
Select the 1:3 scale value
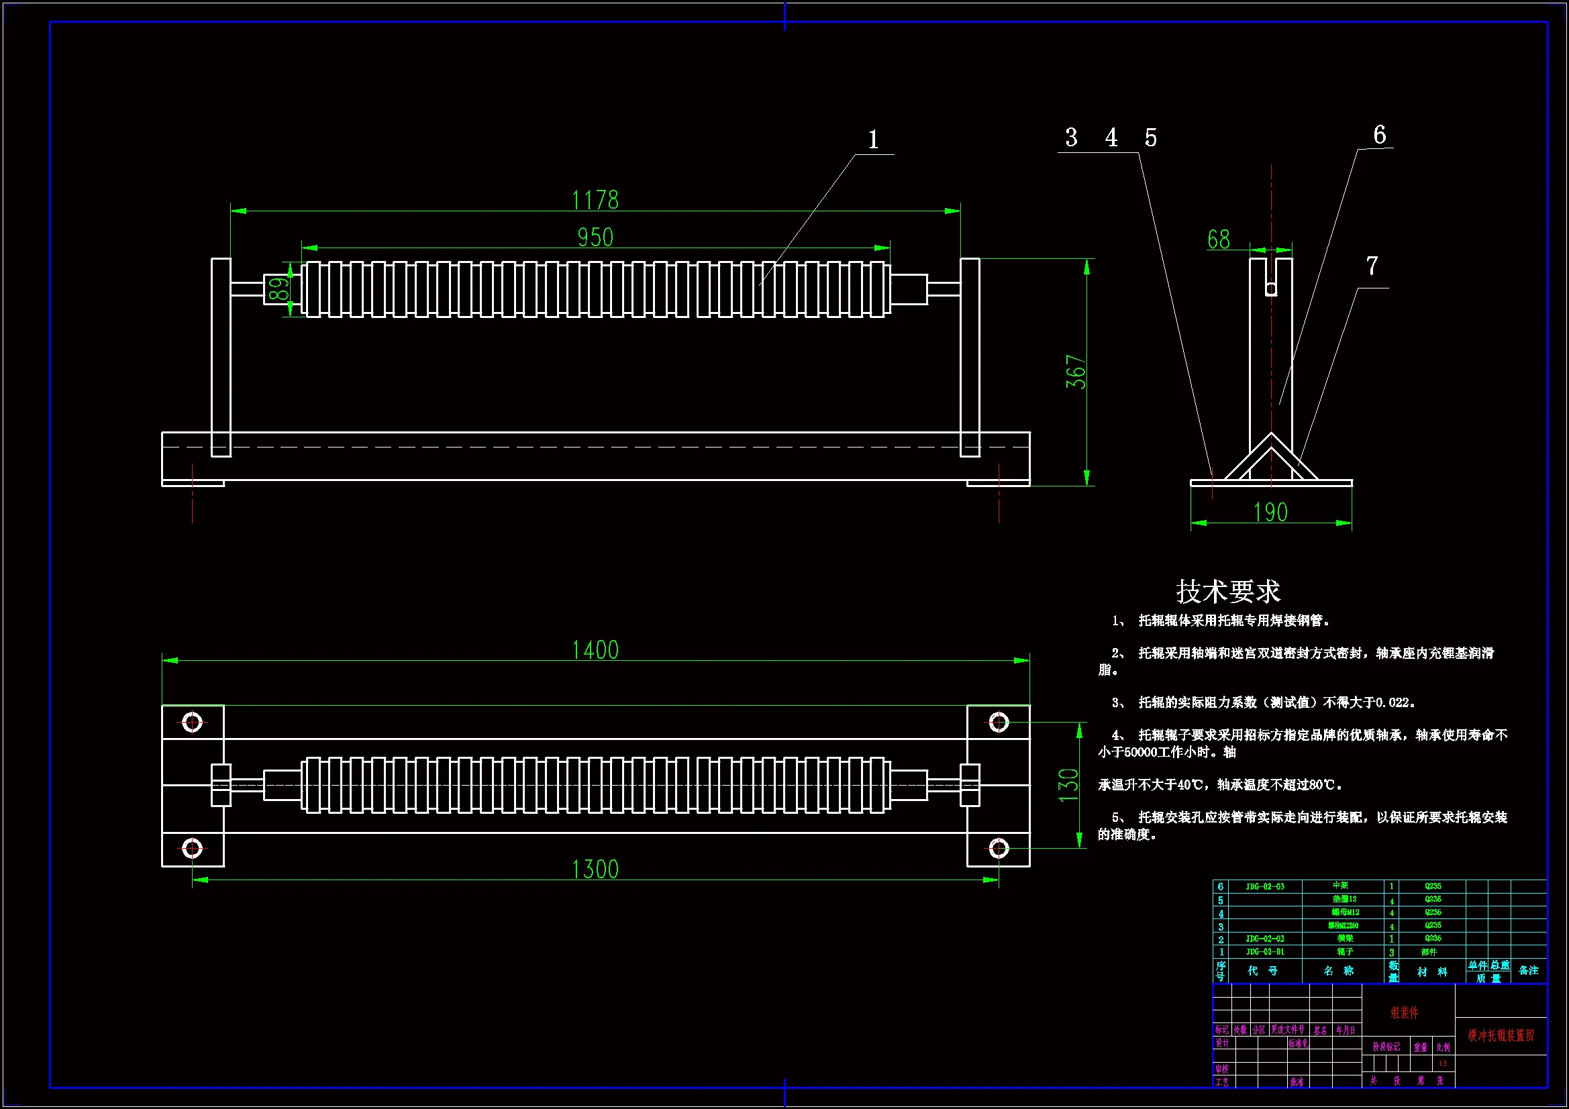tap(1443, 1063)
